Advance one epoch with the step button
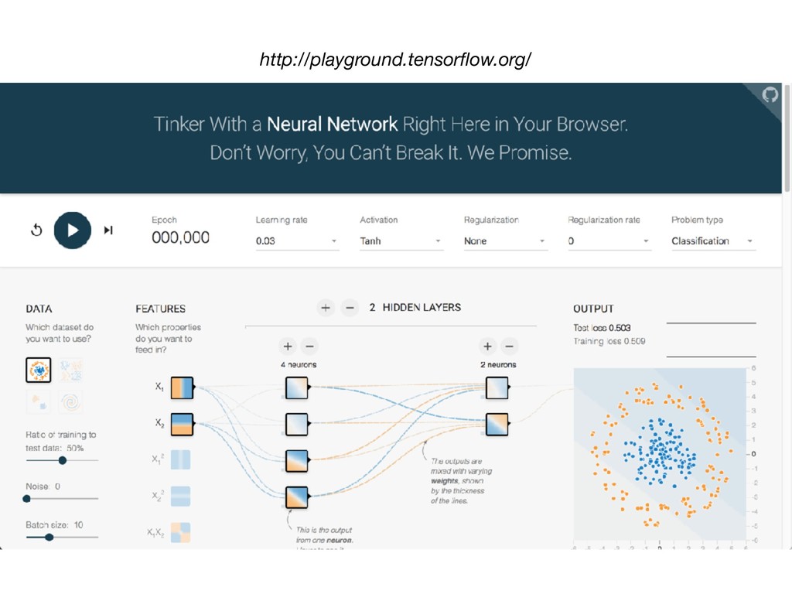792x594 pixels. click(x=108, y=230)
